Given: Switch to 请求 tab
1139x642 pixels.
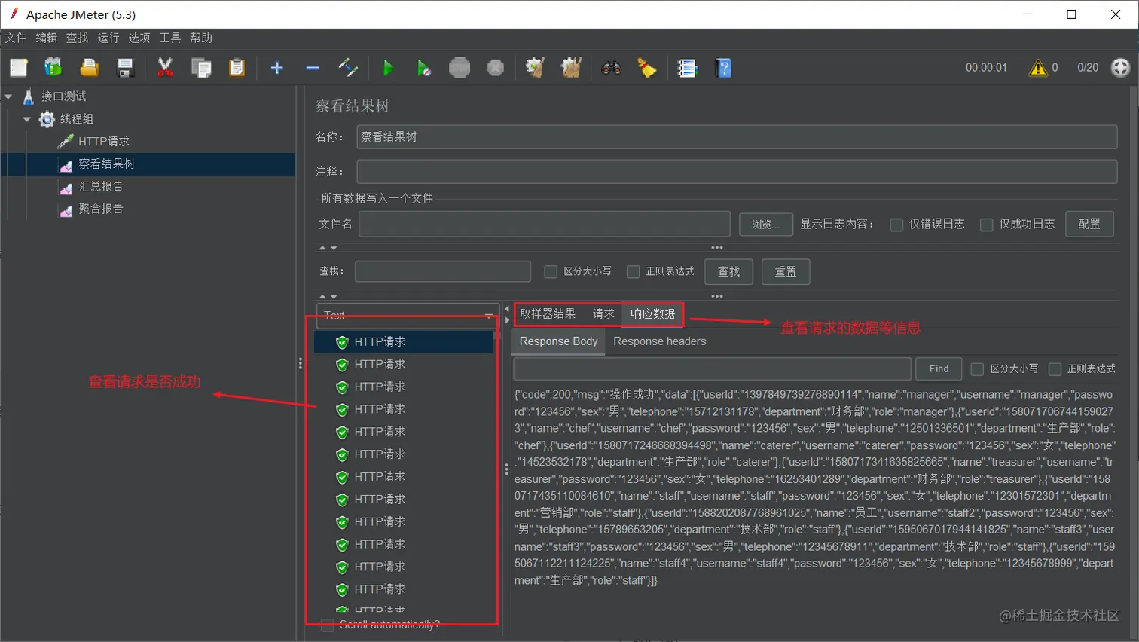Looking at the screenshot, I should [x=603, y=314].
